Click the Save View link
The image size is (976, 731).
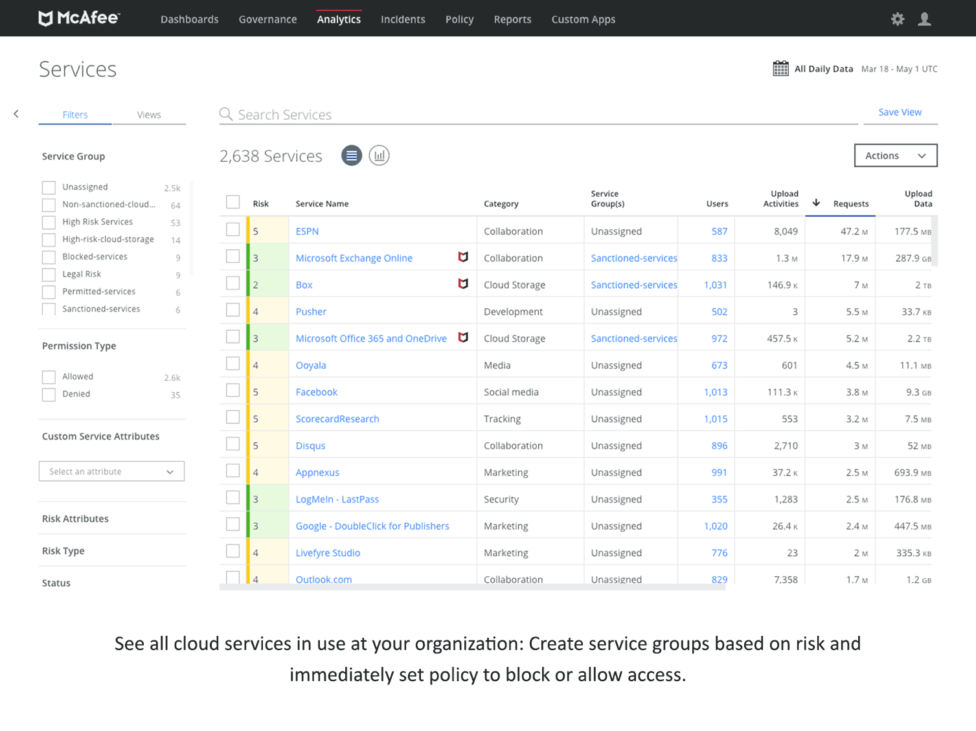point(900,112)
